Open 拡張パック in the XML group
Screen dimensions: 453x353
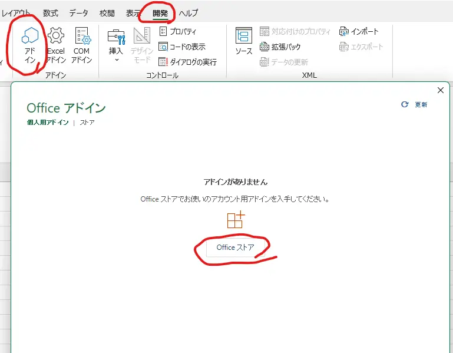point(280,47)
